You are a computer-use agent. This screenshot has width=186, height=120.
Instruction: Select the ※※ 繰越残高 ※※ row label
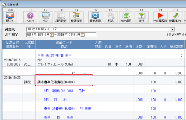(54, 56)
